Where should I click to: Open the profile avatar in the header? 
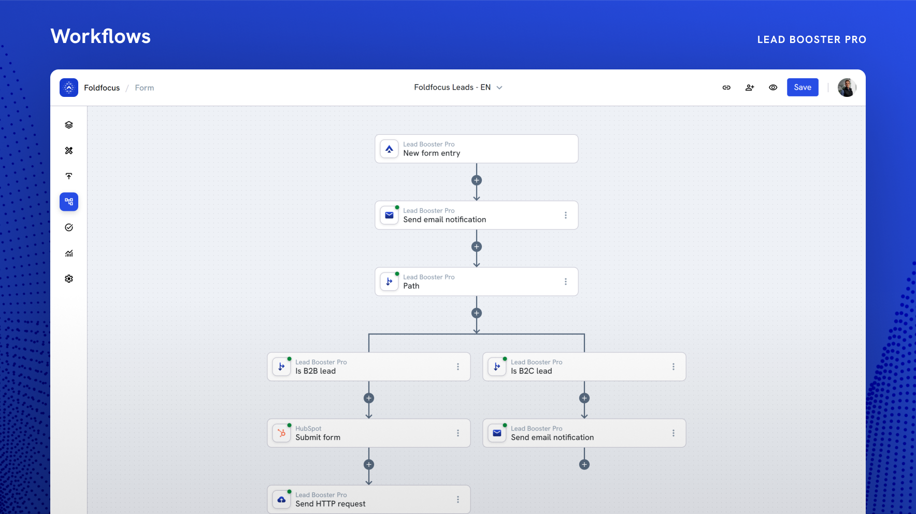tap(847, 88)
